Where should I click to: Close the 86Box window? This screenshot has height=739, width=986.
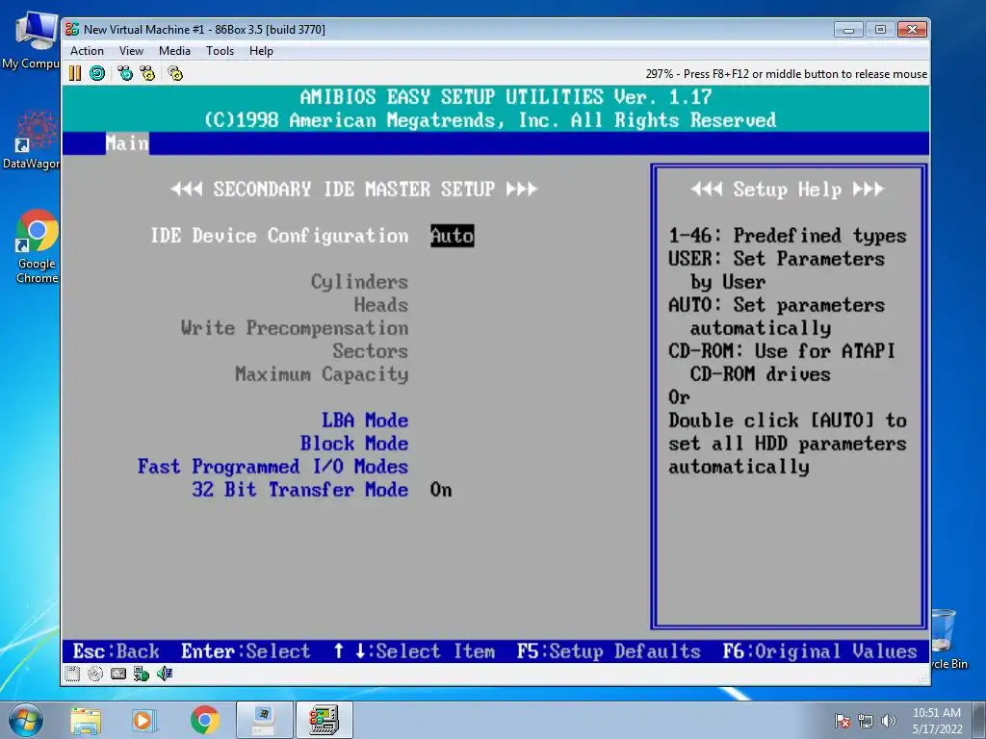(x=912, y=29)
